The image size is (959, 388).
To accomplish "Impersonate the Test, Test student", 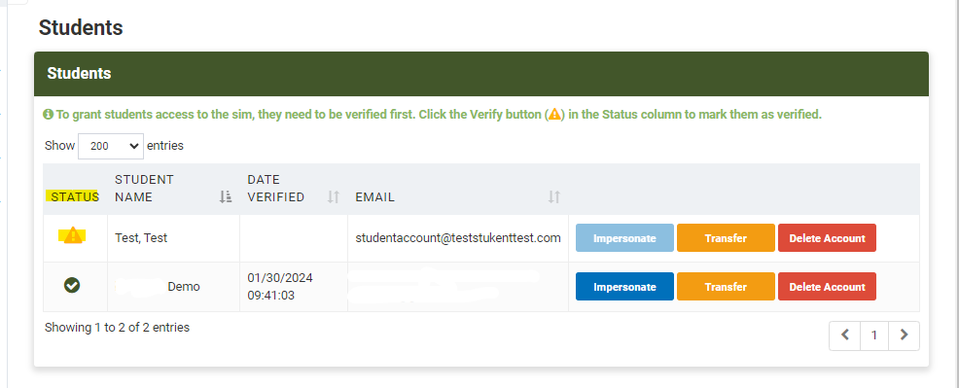I will tap(624, 238).
